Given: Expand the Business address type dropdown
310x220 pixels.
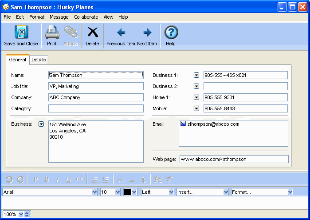Looking at the screenshot, I should [x=41, y=124].
